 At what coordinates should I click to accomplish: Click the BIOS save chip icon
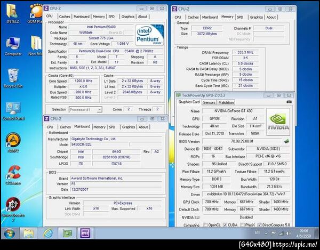(287, 141)
